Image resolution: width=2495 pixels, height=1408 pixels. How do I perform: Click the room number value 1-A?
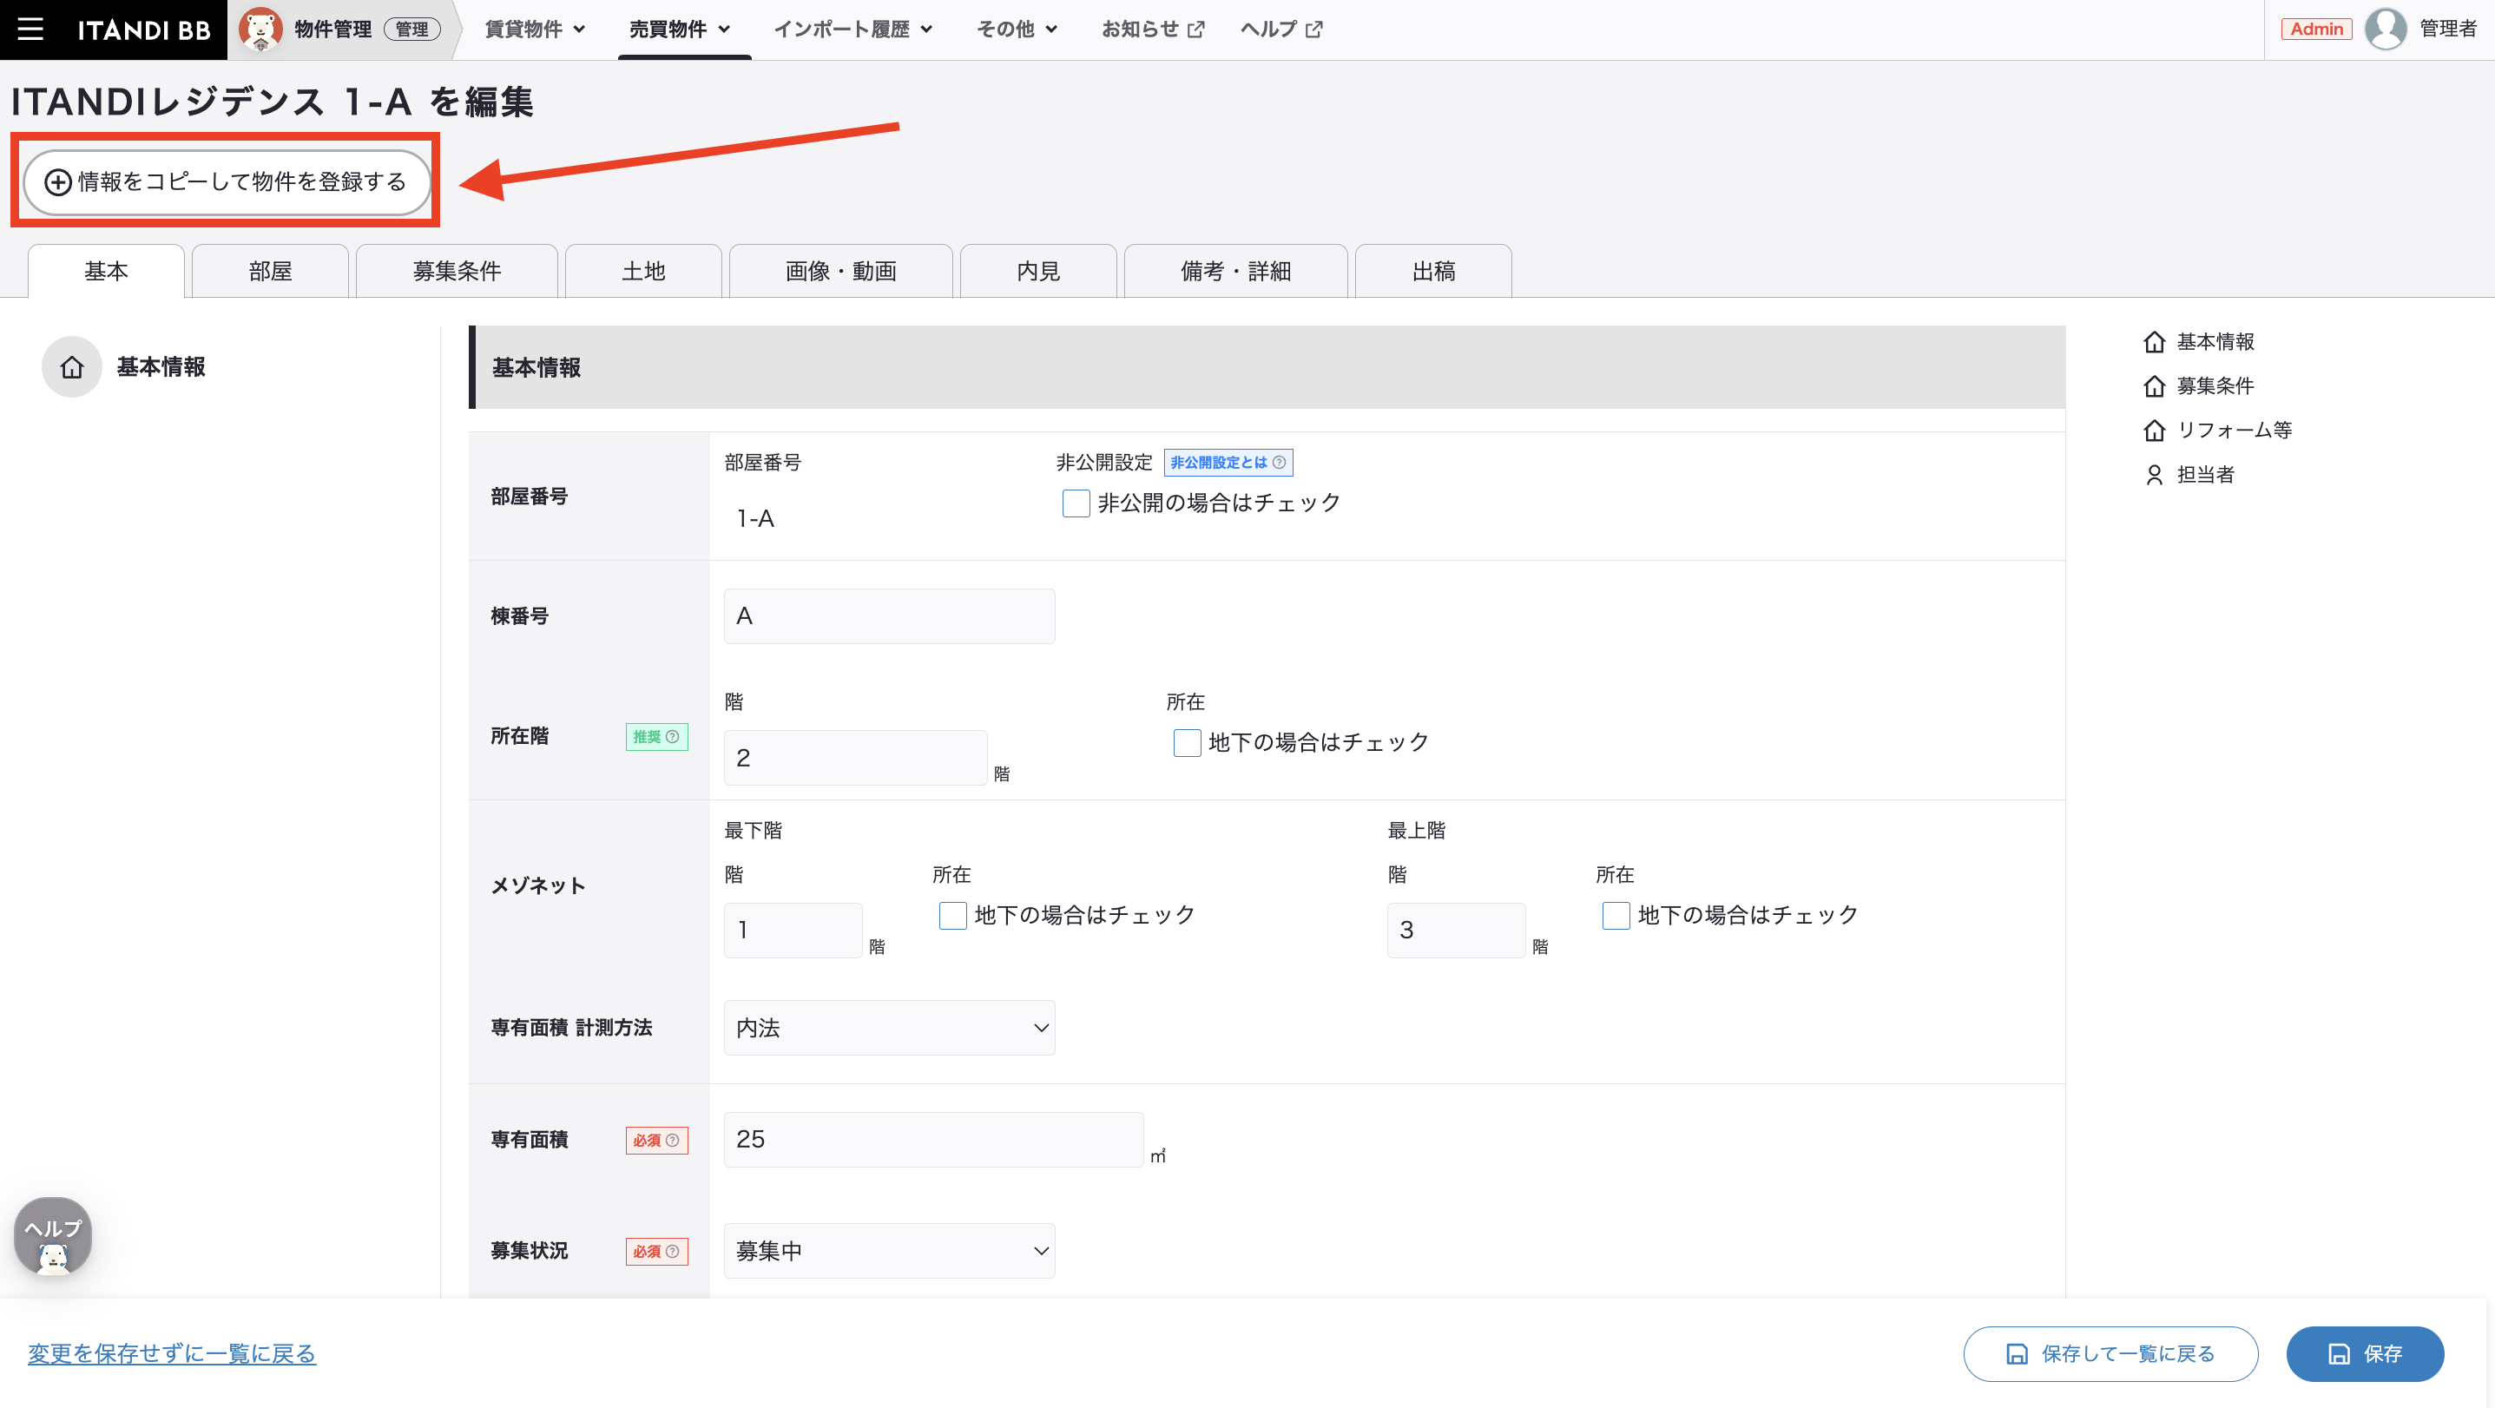click(755, 519)
